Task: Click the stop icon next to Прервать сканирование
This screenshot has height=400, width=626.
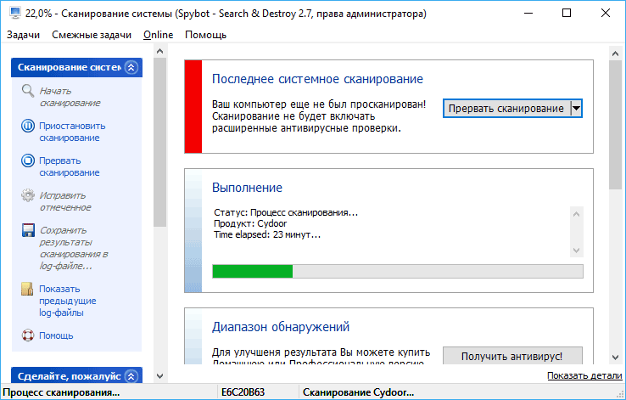Action: [x=28, y=161]
